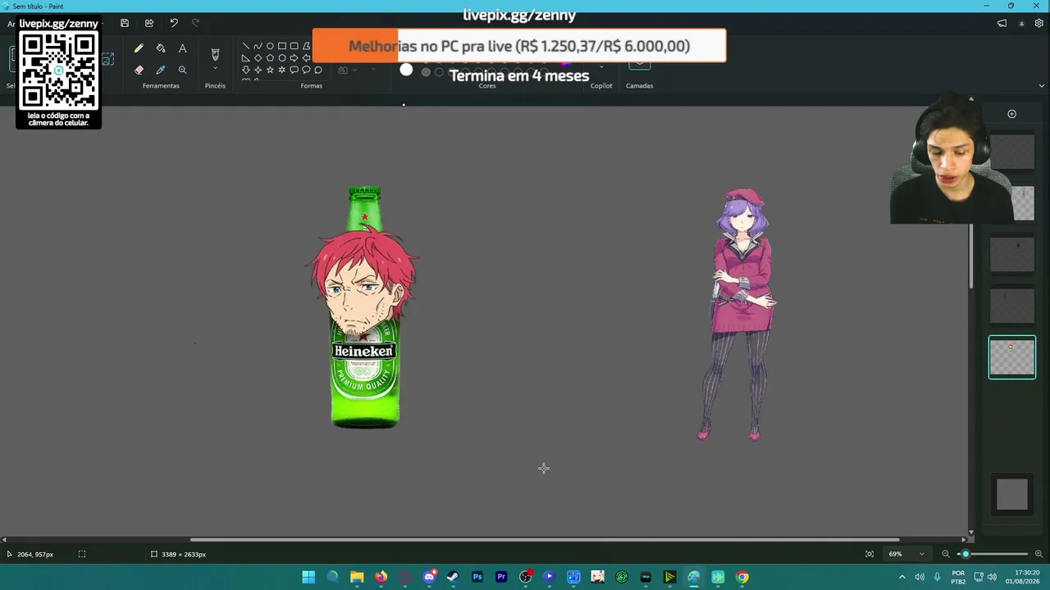Screen dimensions: 1050x590
Task: Click the background color layer box
Action: [x=1011, y=494]
